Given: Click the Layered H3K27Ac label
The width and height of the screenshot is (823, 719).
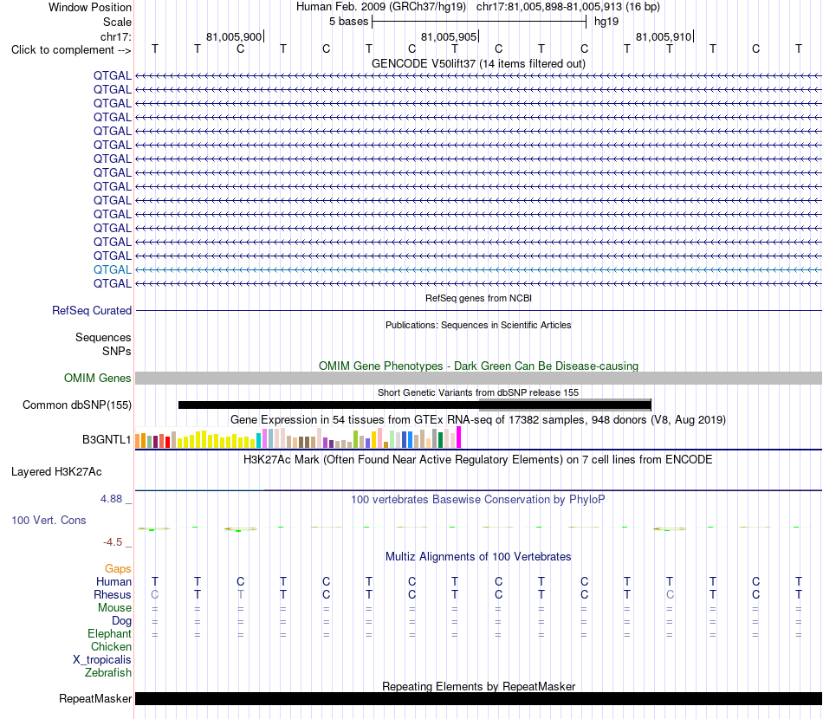Looking at the screenshot, I should 56,472.
